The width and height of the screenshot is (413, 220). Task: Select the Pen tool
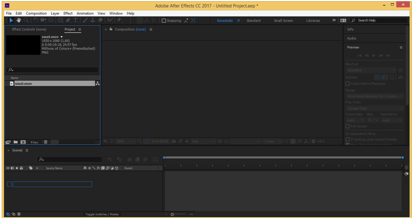coord(68,20)
